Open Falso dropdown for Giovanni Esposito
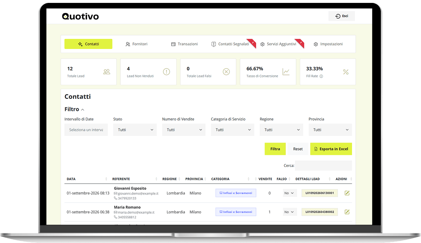The image size is (421, 243). click(x=289, y=193)
